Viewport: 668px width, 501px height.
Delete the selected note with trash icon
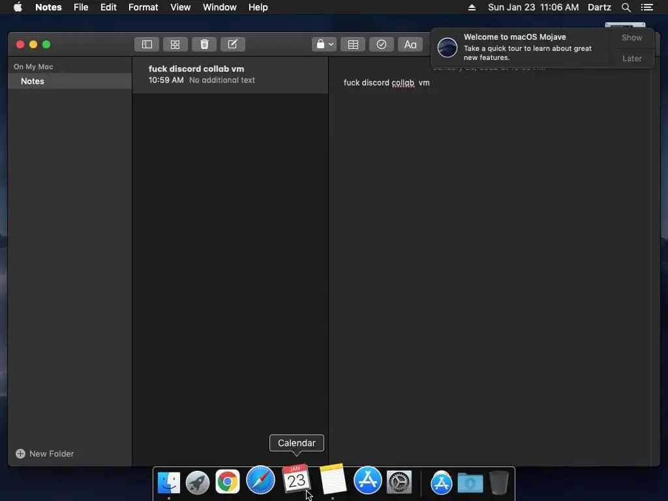[204, 44]
